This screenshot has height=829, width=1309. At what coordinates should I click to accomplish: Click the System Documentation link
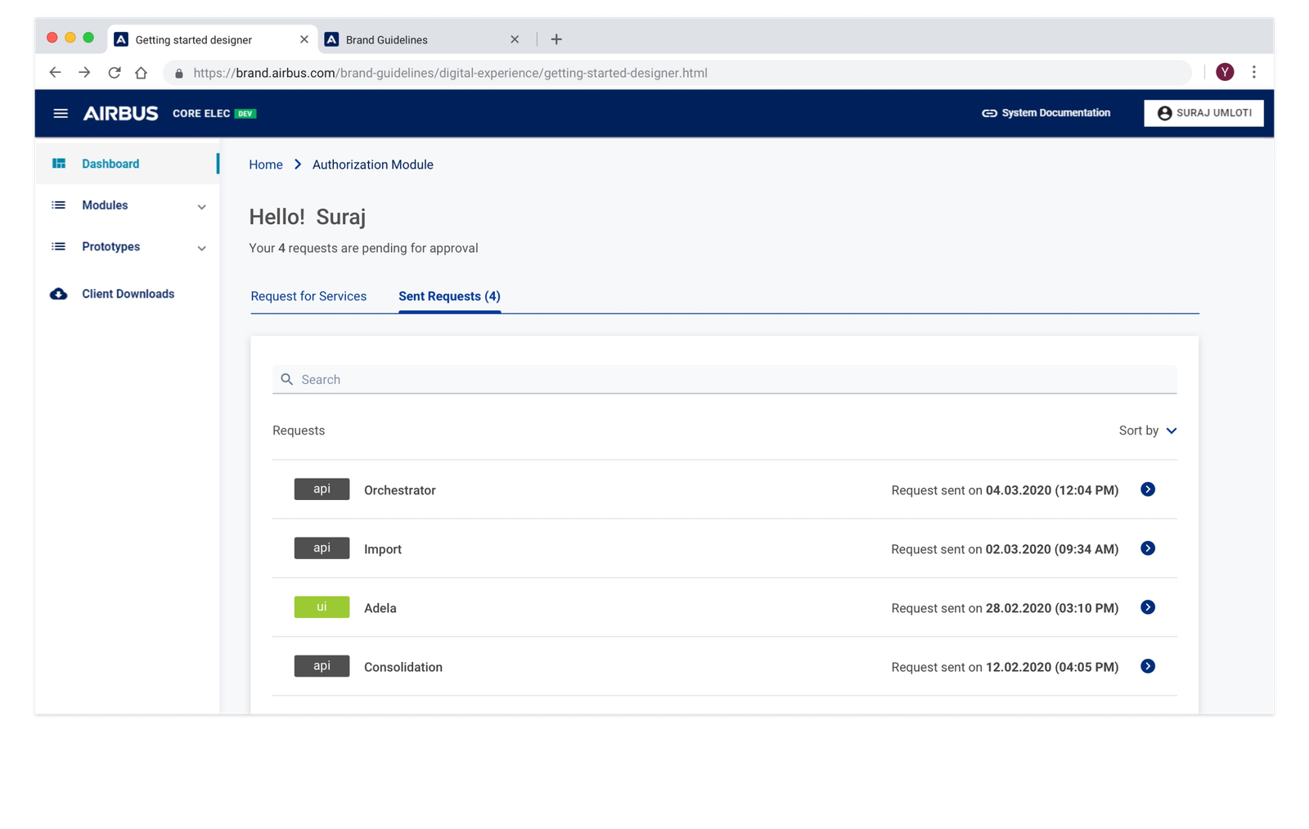1046,113
